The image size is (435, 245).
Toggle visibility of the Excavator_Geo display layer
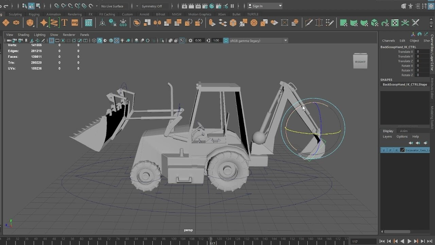[383, 150]
